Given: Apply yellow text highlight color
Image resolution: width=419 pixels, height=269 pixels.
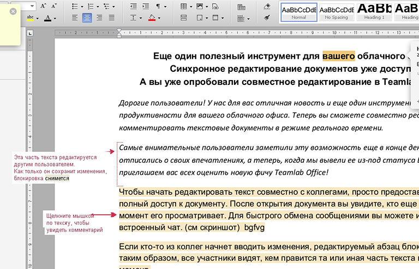Looking at the screenshot, I should (x=30, y=18).
